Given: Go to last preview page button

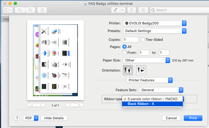Looking at the screenshot, I should [79, 105].
